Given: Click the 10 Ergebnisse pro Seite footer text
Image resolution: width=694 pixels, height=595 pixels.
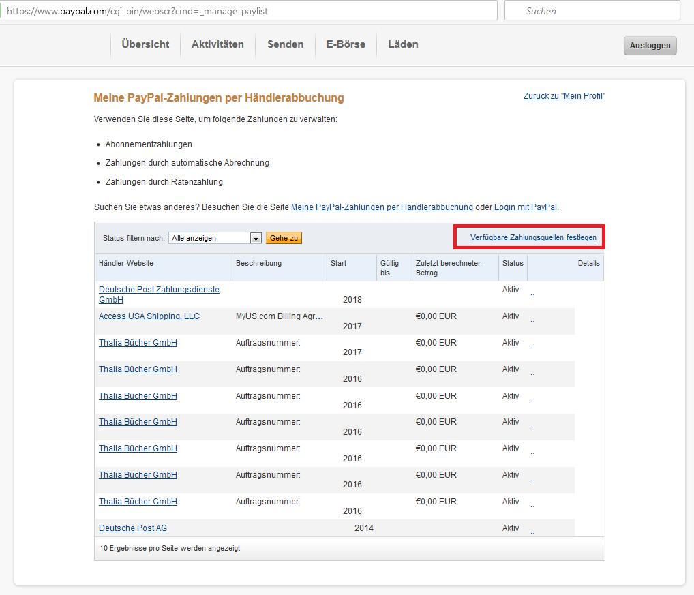Looking at the screenshot, I should pyautogui.click(x=170, y=548).
